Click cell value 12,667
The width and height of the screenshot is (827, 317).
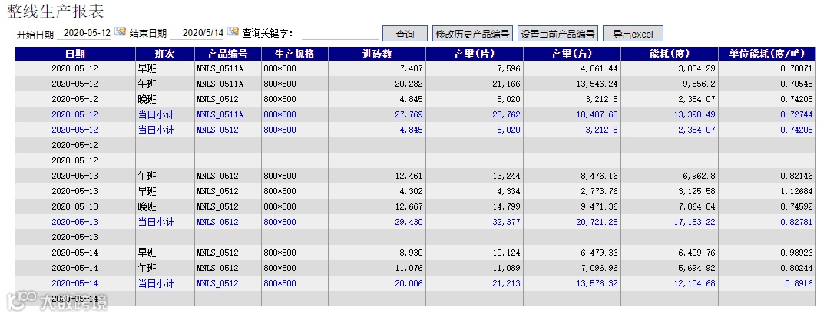(x=409, y=206)
